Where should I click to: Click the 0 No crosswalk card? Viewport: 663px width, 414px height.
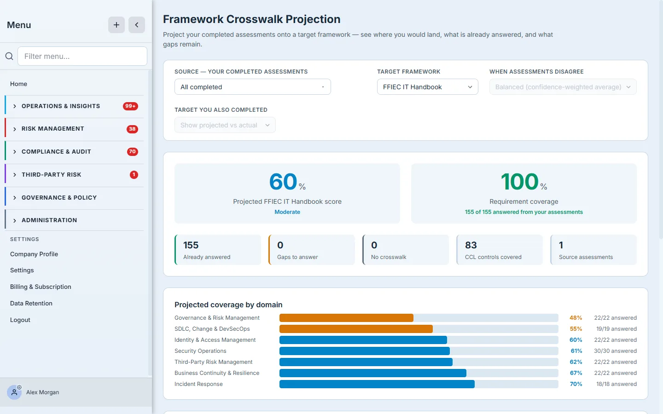406,250
